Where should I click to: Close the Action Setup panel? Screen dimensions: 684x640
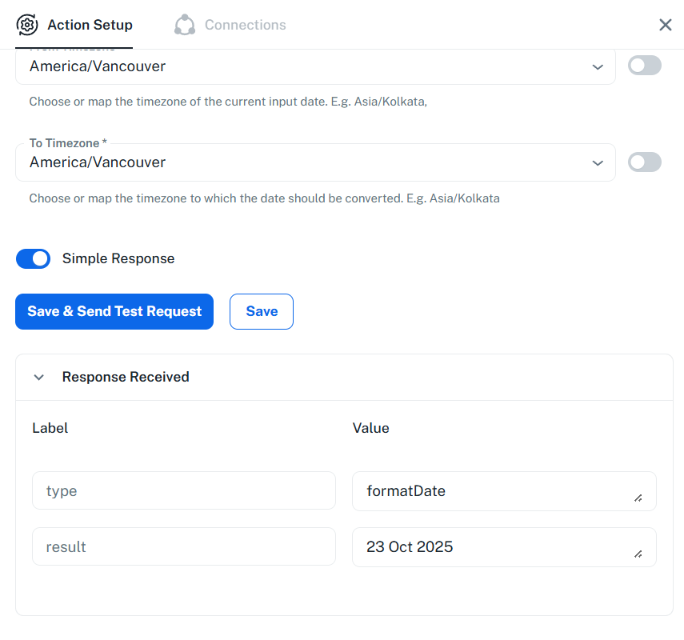click(665, 25)
